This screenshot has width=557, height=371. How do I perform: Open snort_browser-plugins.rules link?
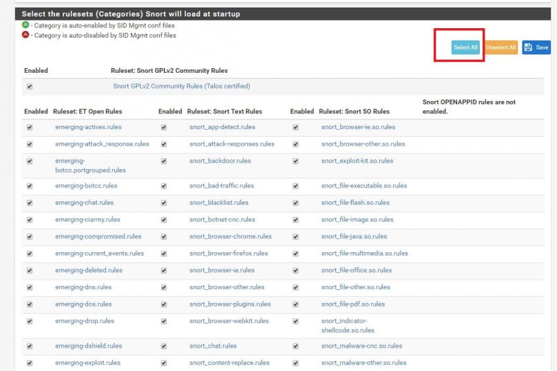pos(230,304)
